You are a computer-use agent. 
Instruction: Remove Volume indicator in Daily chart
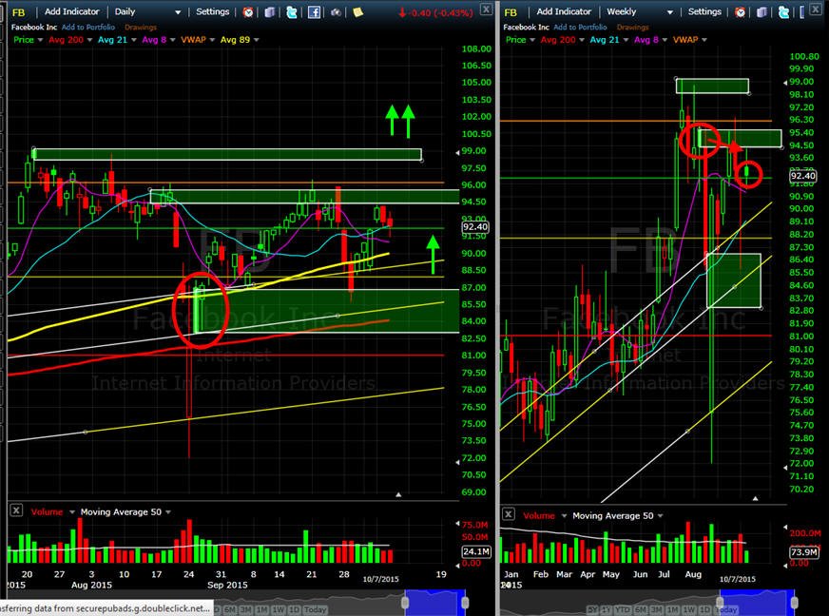(x=16, y=510)
